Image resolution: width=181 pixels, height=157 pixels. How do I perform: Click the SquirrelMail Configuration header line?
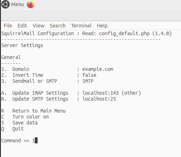(x=87, y=33)
